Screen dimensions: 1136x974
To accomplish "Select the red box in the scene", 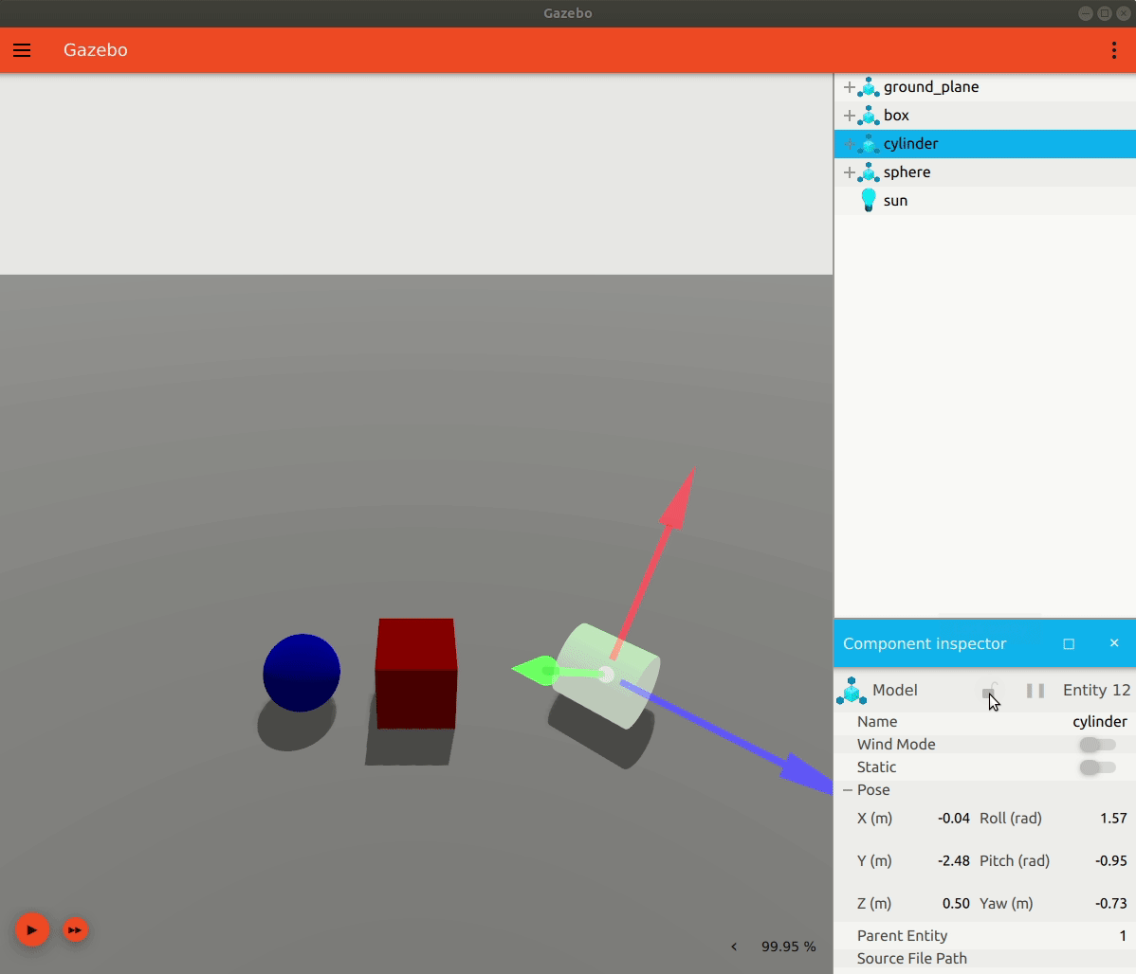I will pos(416,674).
